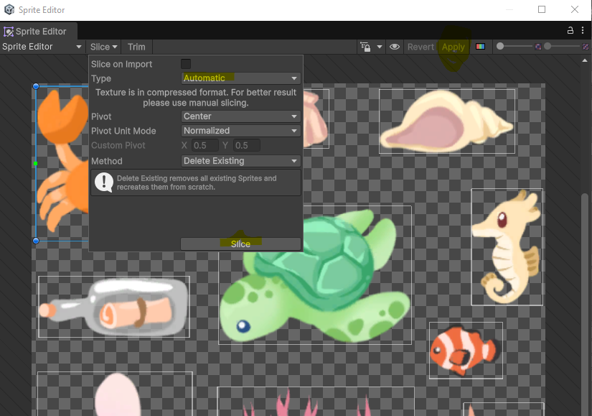Toggle the eye preview visibility icon
This screenshot has width=592, height=416.
395,47
